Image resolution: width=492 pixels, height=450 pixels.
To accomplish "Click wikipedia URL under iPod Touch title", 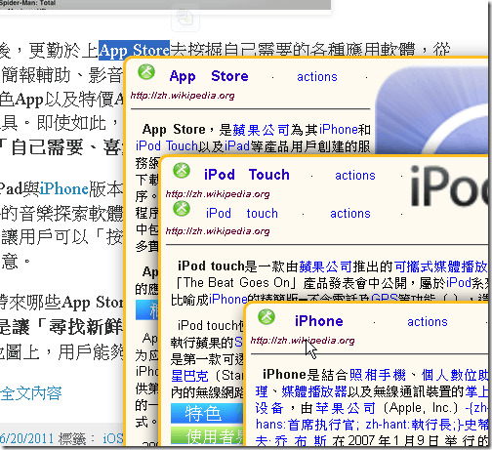I will coord(218,194).
